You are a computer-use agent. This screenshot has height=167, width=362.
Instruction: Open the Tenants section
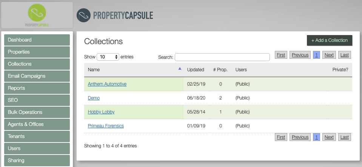(37, 136)
